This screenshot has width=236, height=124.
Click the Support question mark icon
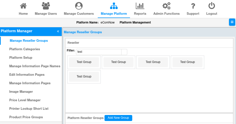point(193,6)
